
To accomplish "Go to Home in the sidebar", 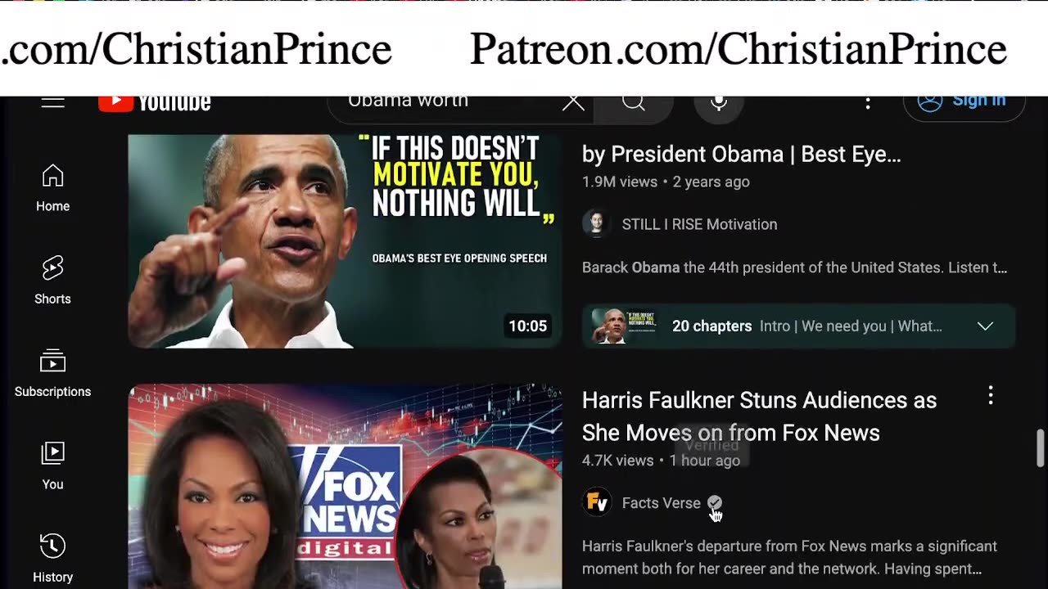I will [x=52, y=188].
